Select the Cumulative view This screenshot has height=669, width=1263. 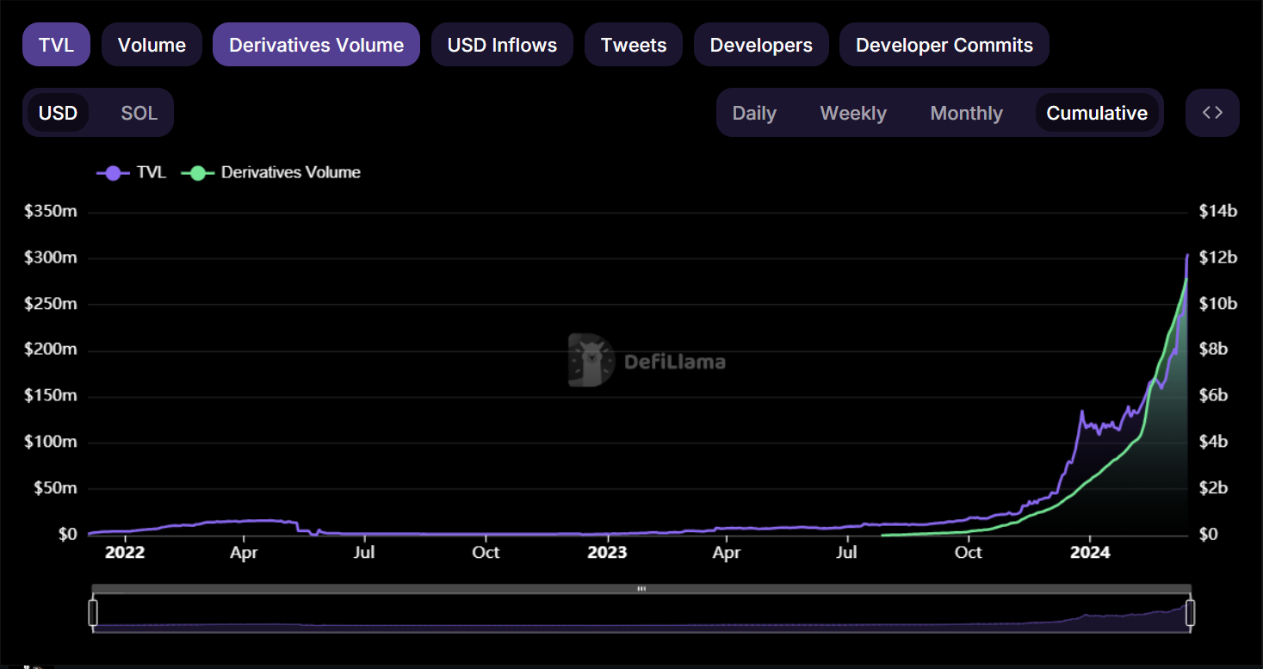click(1096, 113)
